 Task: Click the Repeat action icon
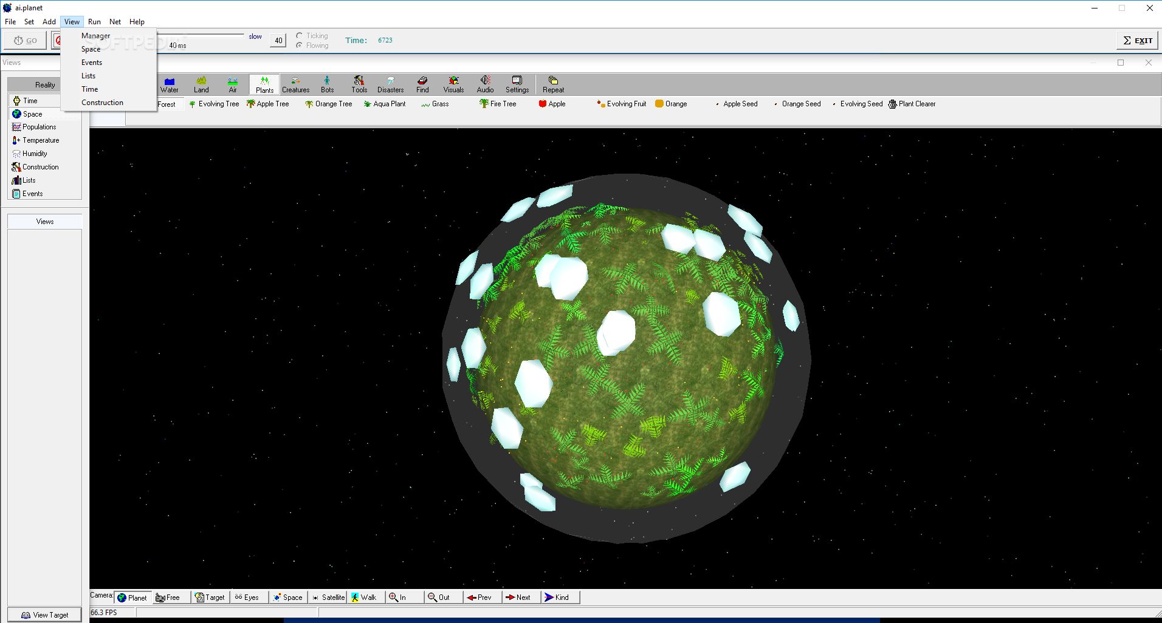(x=553, y=85)
